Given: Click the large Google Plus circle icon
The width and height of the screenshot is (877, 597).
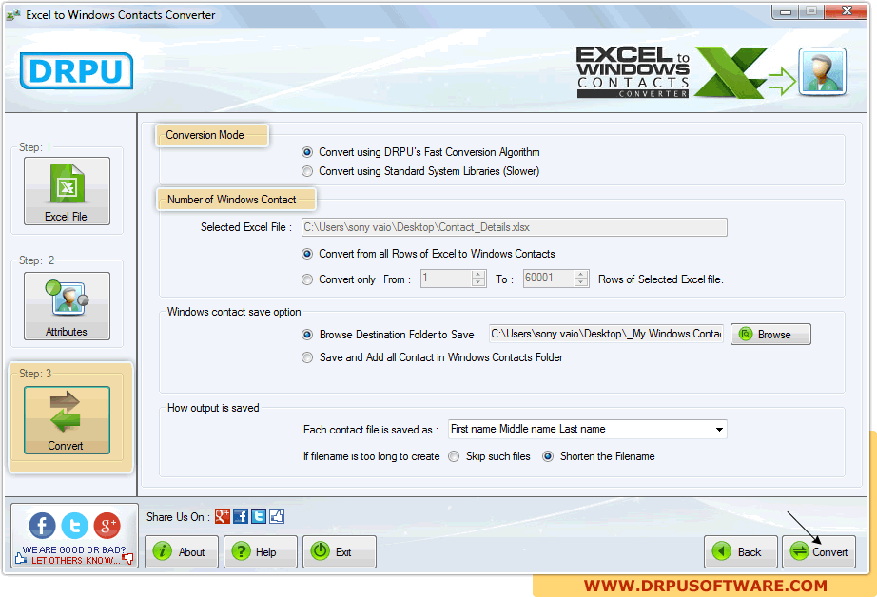Looking at the screenshot, I should [x=107, y=526].
